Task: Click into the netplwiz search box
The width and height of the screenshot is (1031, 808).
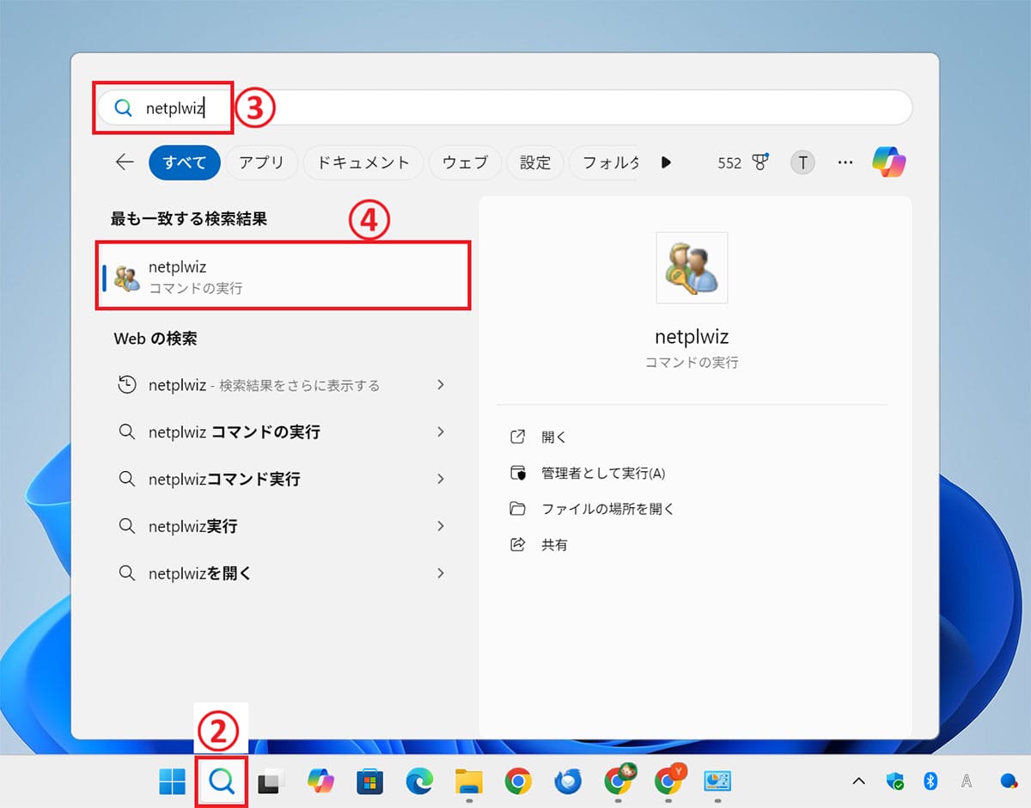Action: click(x=503, y=107)
